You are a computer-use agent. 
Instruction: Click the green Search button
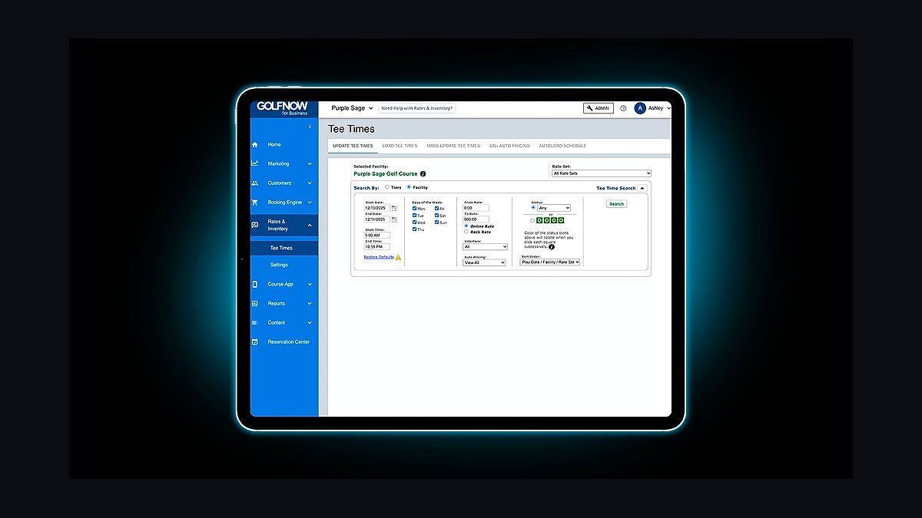point(616,204)
